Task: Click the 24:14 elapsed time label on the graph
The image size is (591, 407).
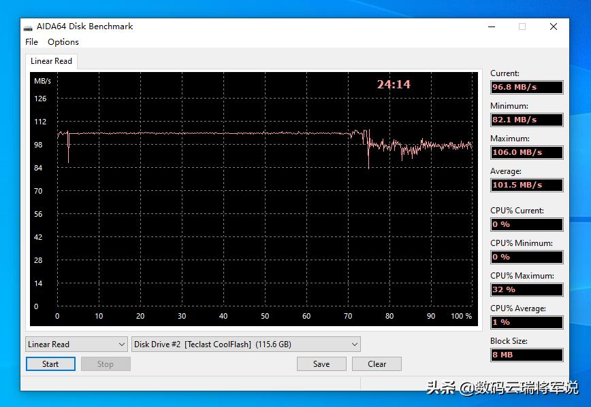Action: (x=396, y=84)
